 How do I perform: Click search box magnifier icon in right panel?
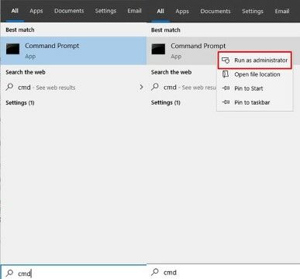pyautogui.click(x=155, y=272)
